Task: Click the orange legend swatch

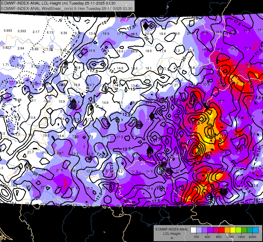Action: [x=227, y=230]
